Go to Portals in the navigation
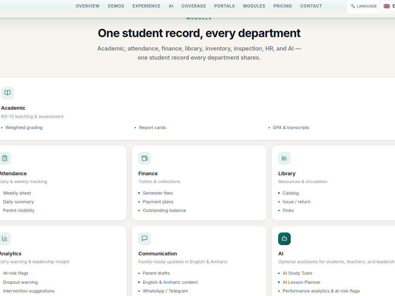Image resolution: width=395 pixels, height=296 pixels. click(x=224, y=6)
